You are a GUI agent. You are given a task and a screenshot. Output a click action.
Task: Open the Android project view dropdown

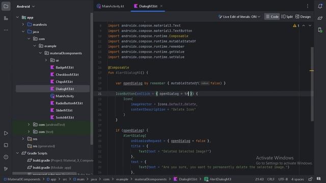pyautogui.click(x=26, y=7)
